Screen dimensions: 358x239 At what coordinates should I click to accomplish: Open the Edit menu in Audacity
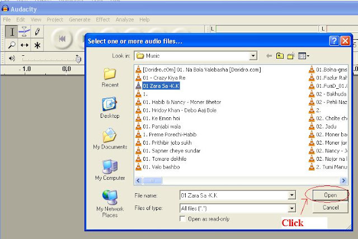(20, 20)
